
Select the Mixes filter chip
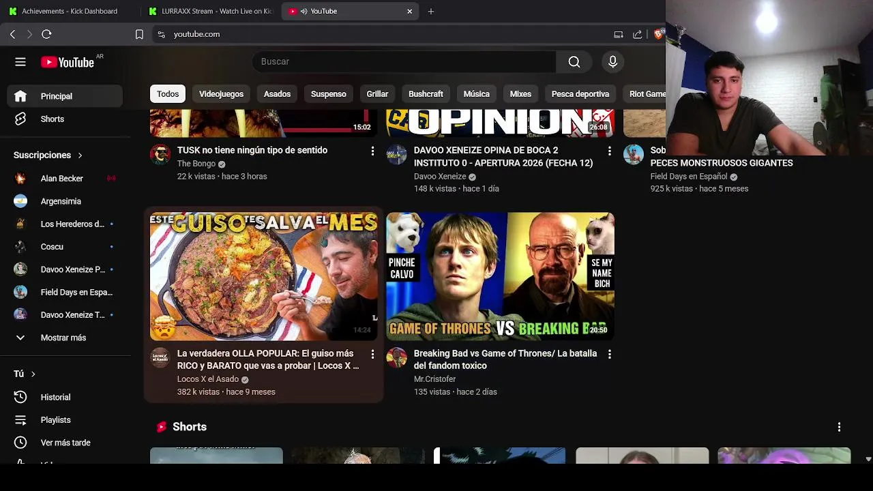[520, 94]
